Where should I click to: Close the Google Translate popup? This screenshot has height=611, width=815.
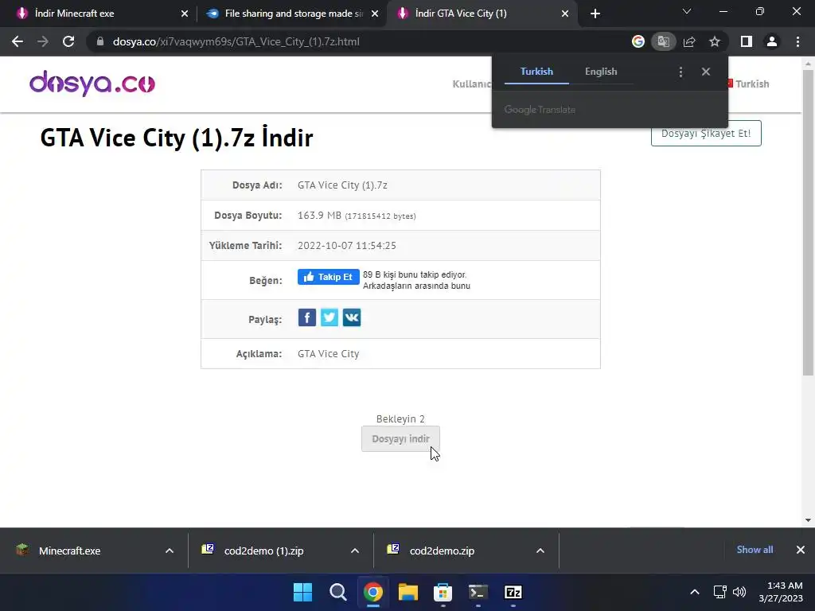[x=706, y=72]
